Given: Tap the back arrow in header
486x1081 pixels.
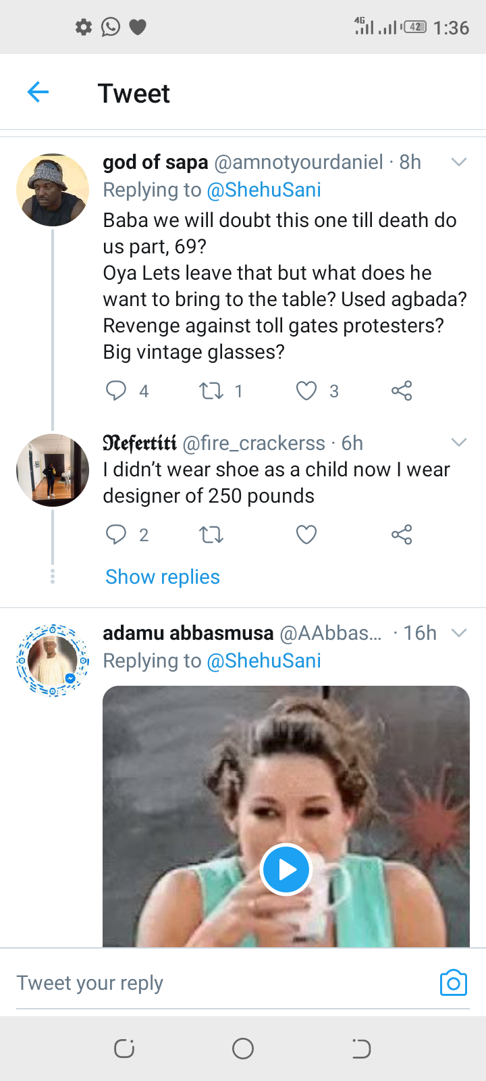Looking at the screenshot, I should click(x=38, y=92).
